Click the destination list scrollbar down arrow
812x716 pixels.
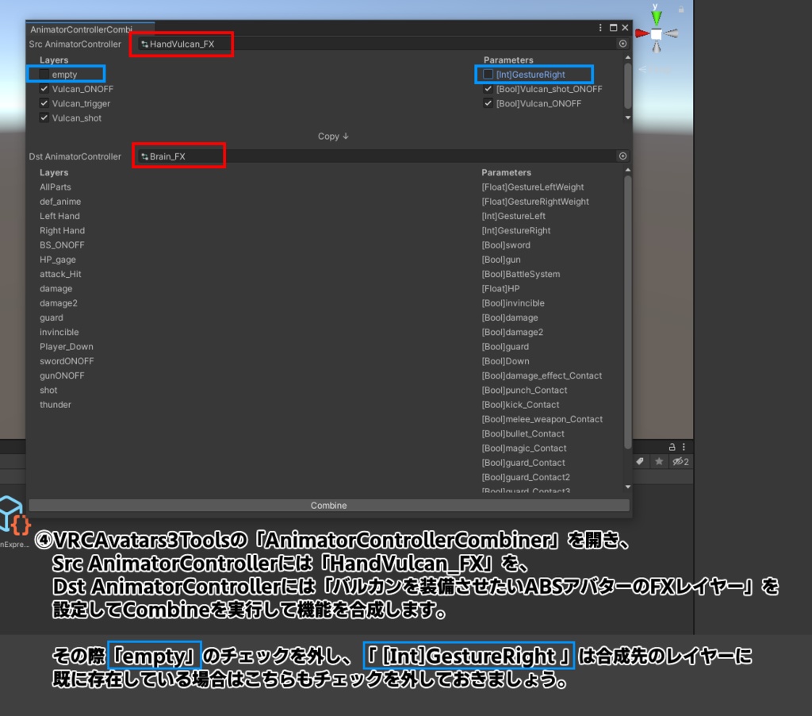[x=628, y=487]
